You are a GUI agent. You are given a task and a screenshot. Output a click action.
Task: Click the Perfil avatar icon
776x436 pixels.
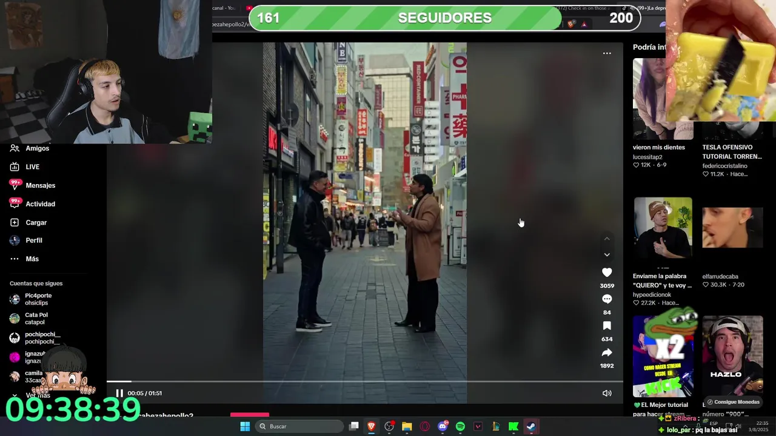[x=15, y=240]
